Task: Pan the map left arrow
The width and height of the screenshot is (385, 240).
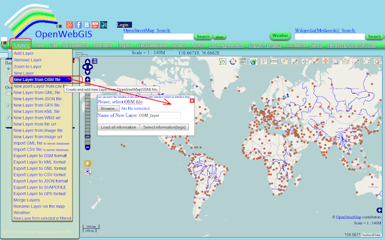Action: (84, 67)
